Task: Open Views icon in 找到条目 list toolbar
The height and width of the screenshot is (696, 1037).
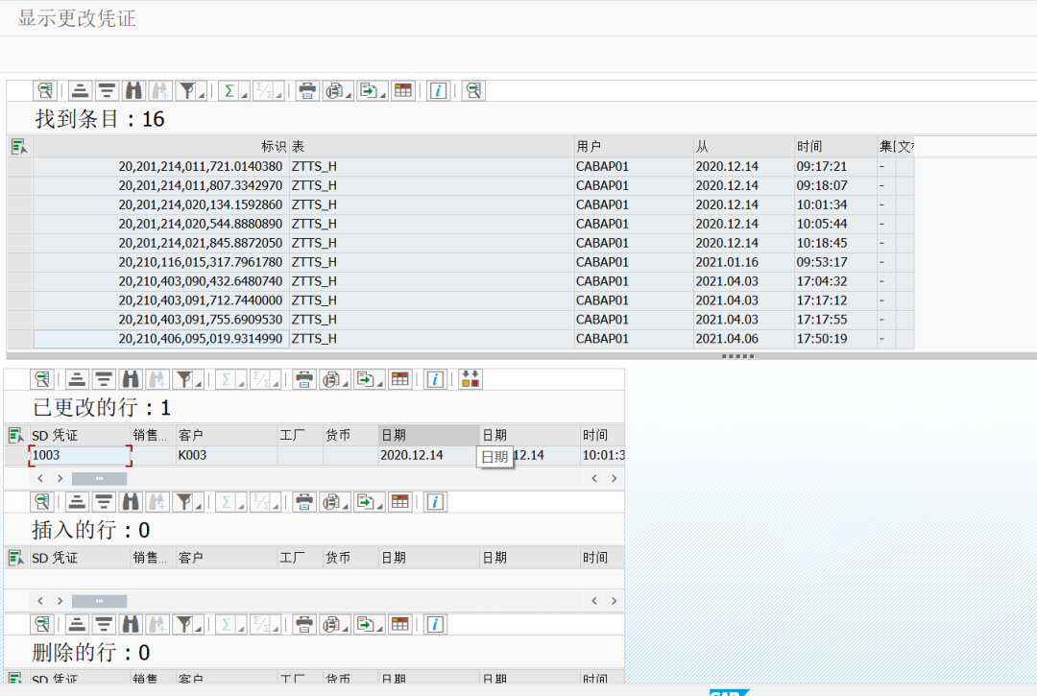Action: (x=335, y=90)
